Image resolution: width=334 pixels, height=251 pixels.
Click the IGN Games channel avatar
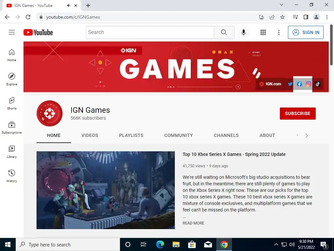point(50,113)
